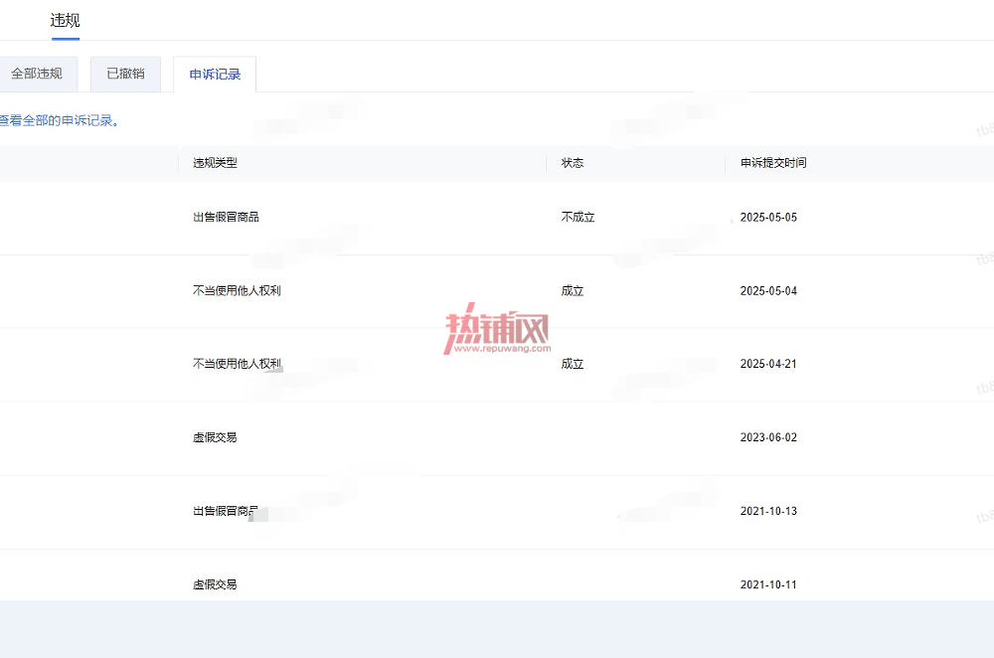Open the 违规 top tab
The height and width of the screenshot is (658, 994).
click(x=65, y=20)
